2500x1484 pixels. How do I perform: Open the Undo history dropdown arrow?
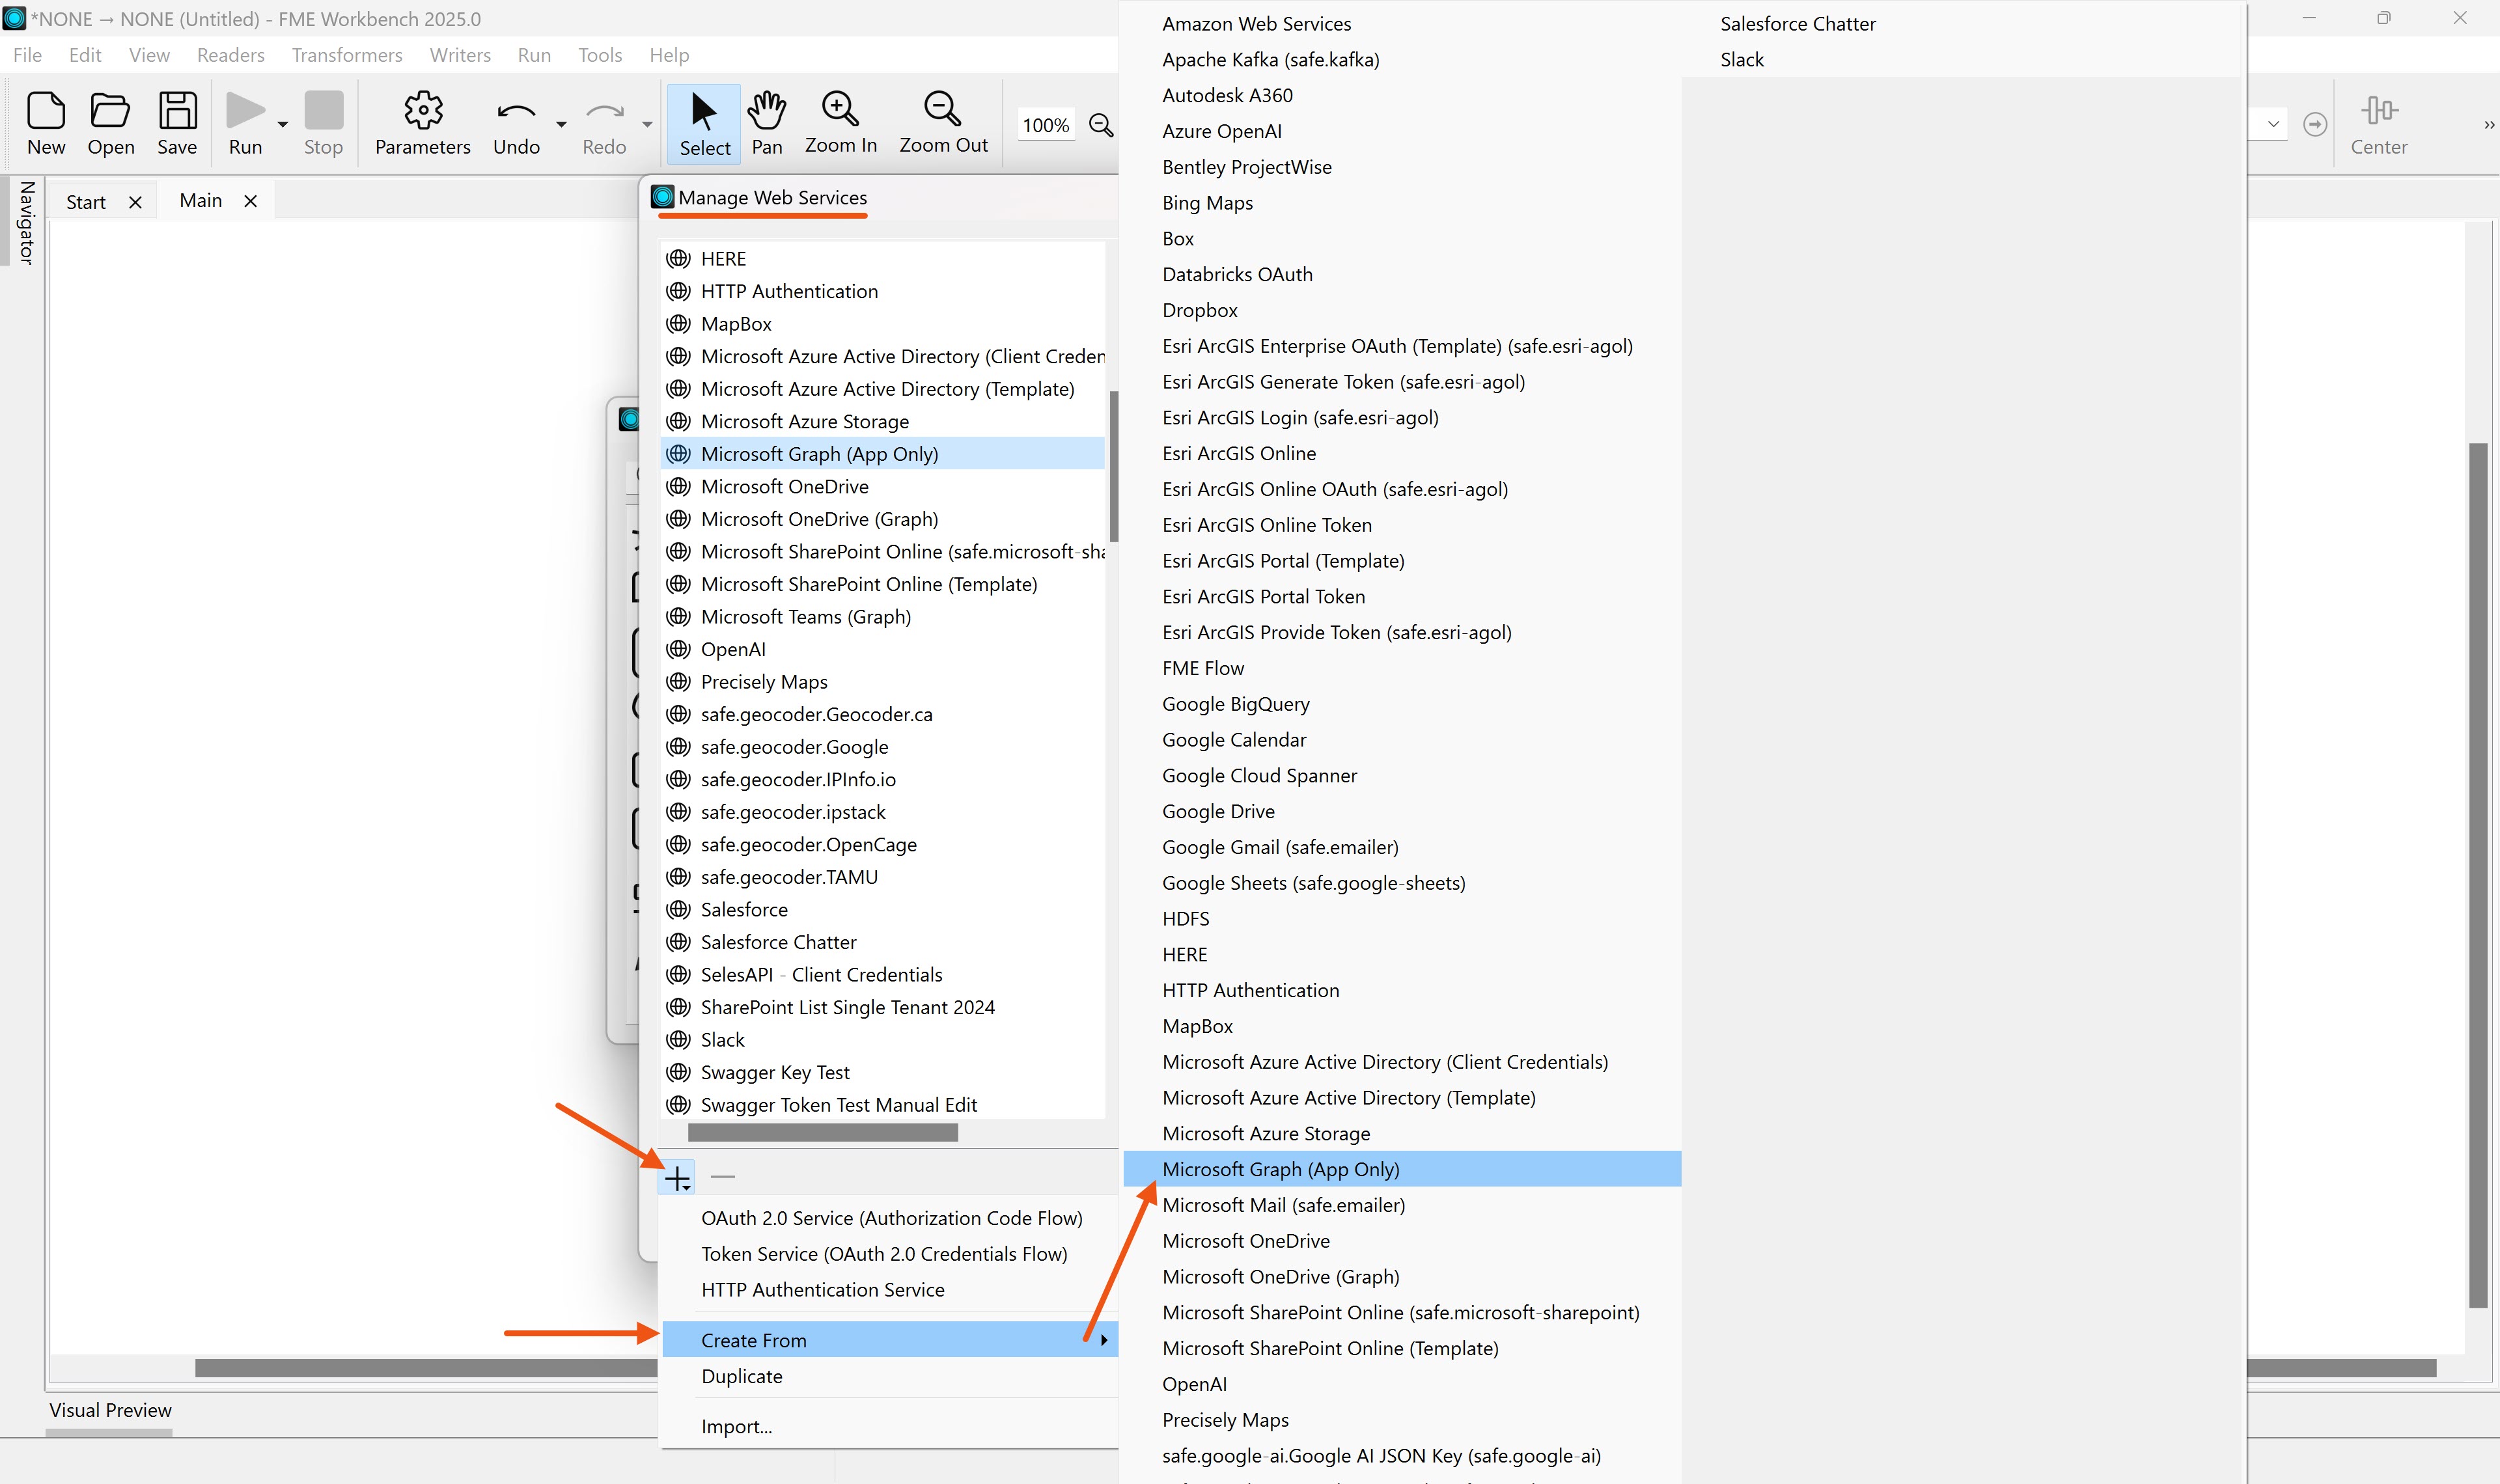(x=561, y=124)
